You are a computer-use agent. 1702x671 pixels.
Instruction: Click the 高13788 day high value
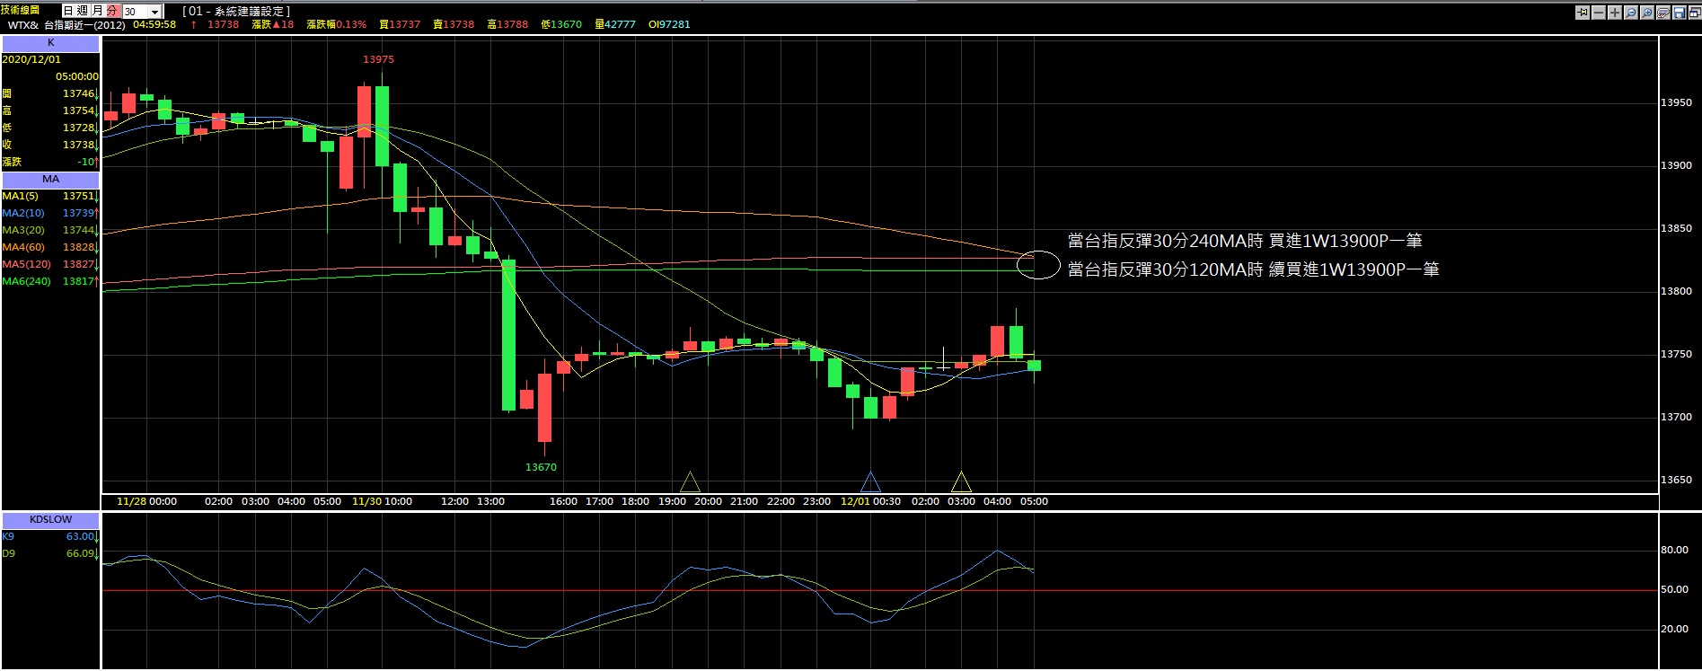click(507, 24)
